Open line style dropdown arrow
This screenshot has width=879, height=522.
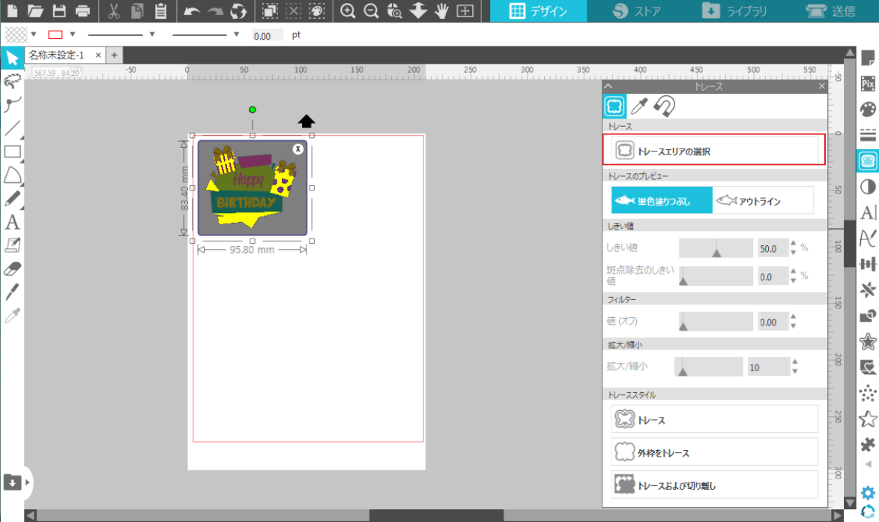click(x=152, y=34)
